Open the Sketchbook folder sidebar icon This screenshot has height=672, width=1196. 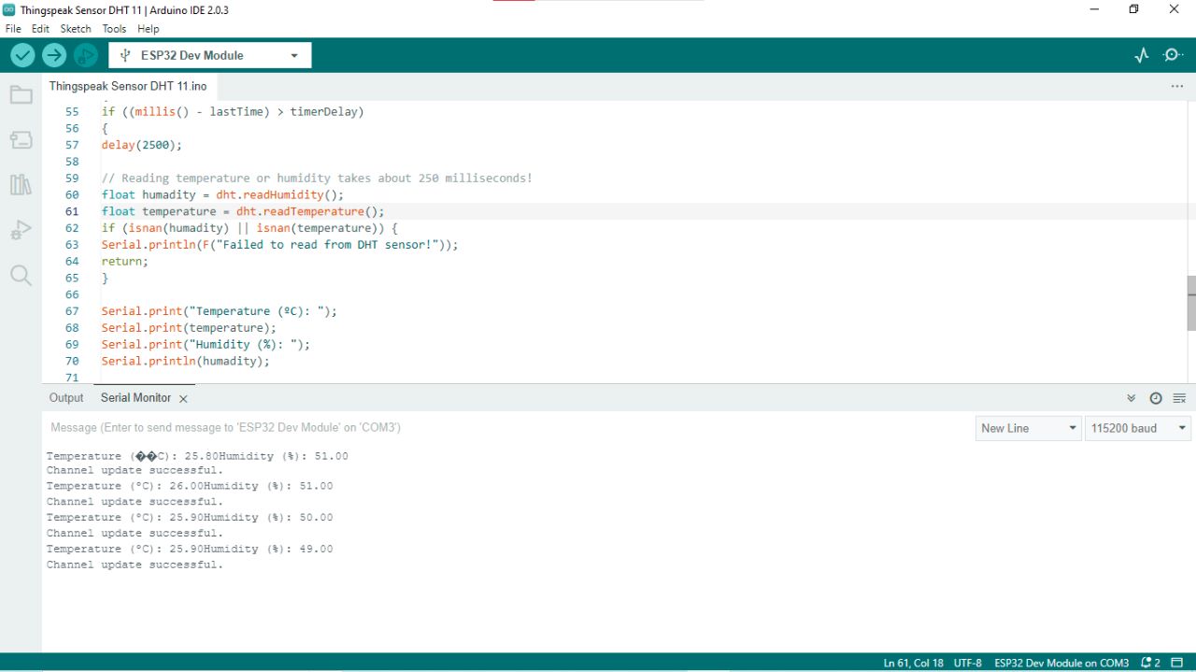coord(21,94)
